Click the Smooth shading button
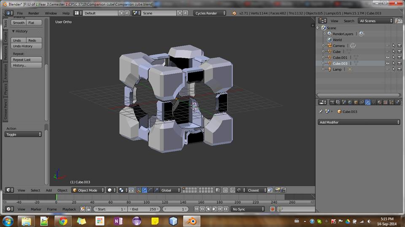This screenshot has height=227, width=405. (x=19, y=23)
